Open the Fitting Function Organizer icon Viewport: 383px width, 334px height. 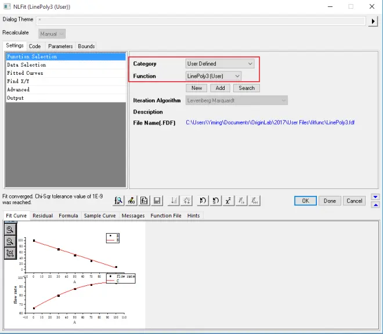pyautogui.click(x=131, y=201)
